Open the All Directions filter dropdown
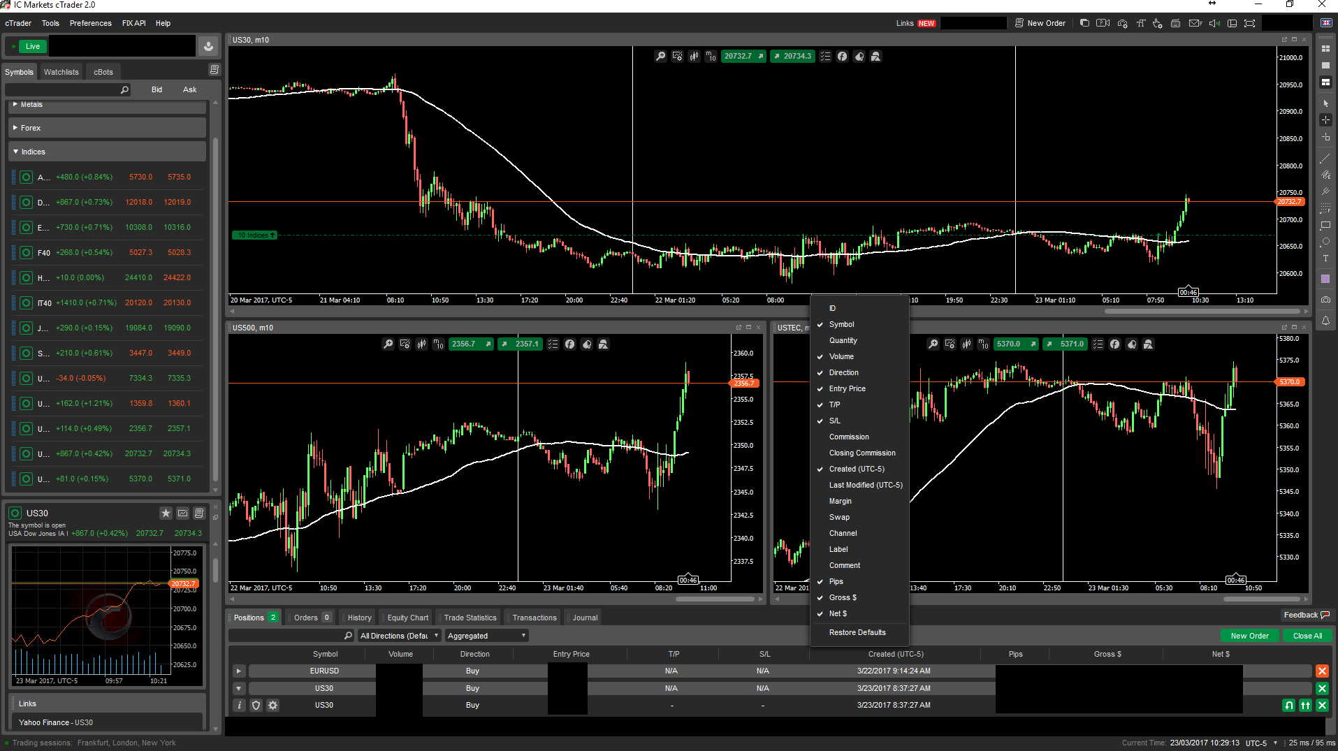 (399, 636)
